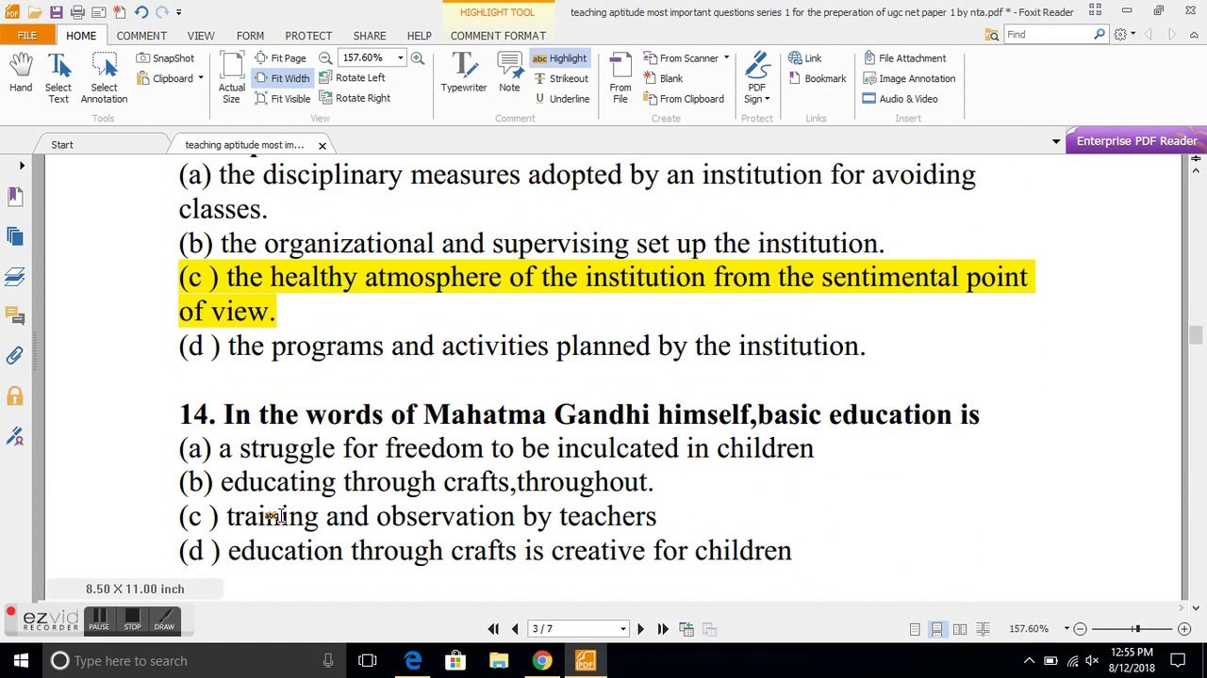Rotate the page left
The width and height of the screenshot is (1207, 678).
pos(352,78)
